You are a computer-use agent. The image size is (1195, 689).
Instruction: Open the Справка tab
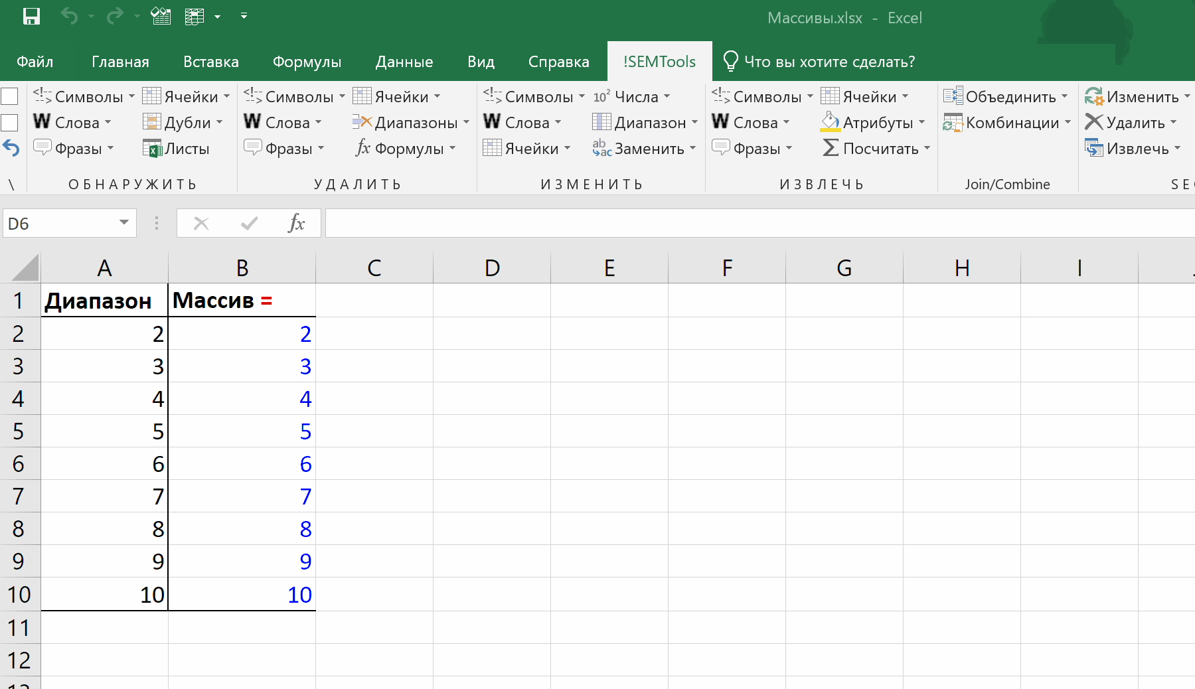(558, 62)
